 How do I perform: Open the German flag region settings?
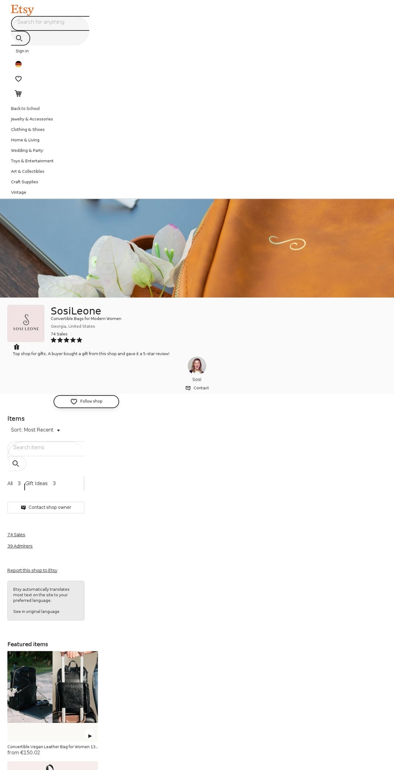pyautogui.click(x=18, y=64)
